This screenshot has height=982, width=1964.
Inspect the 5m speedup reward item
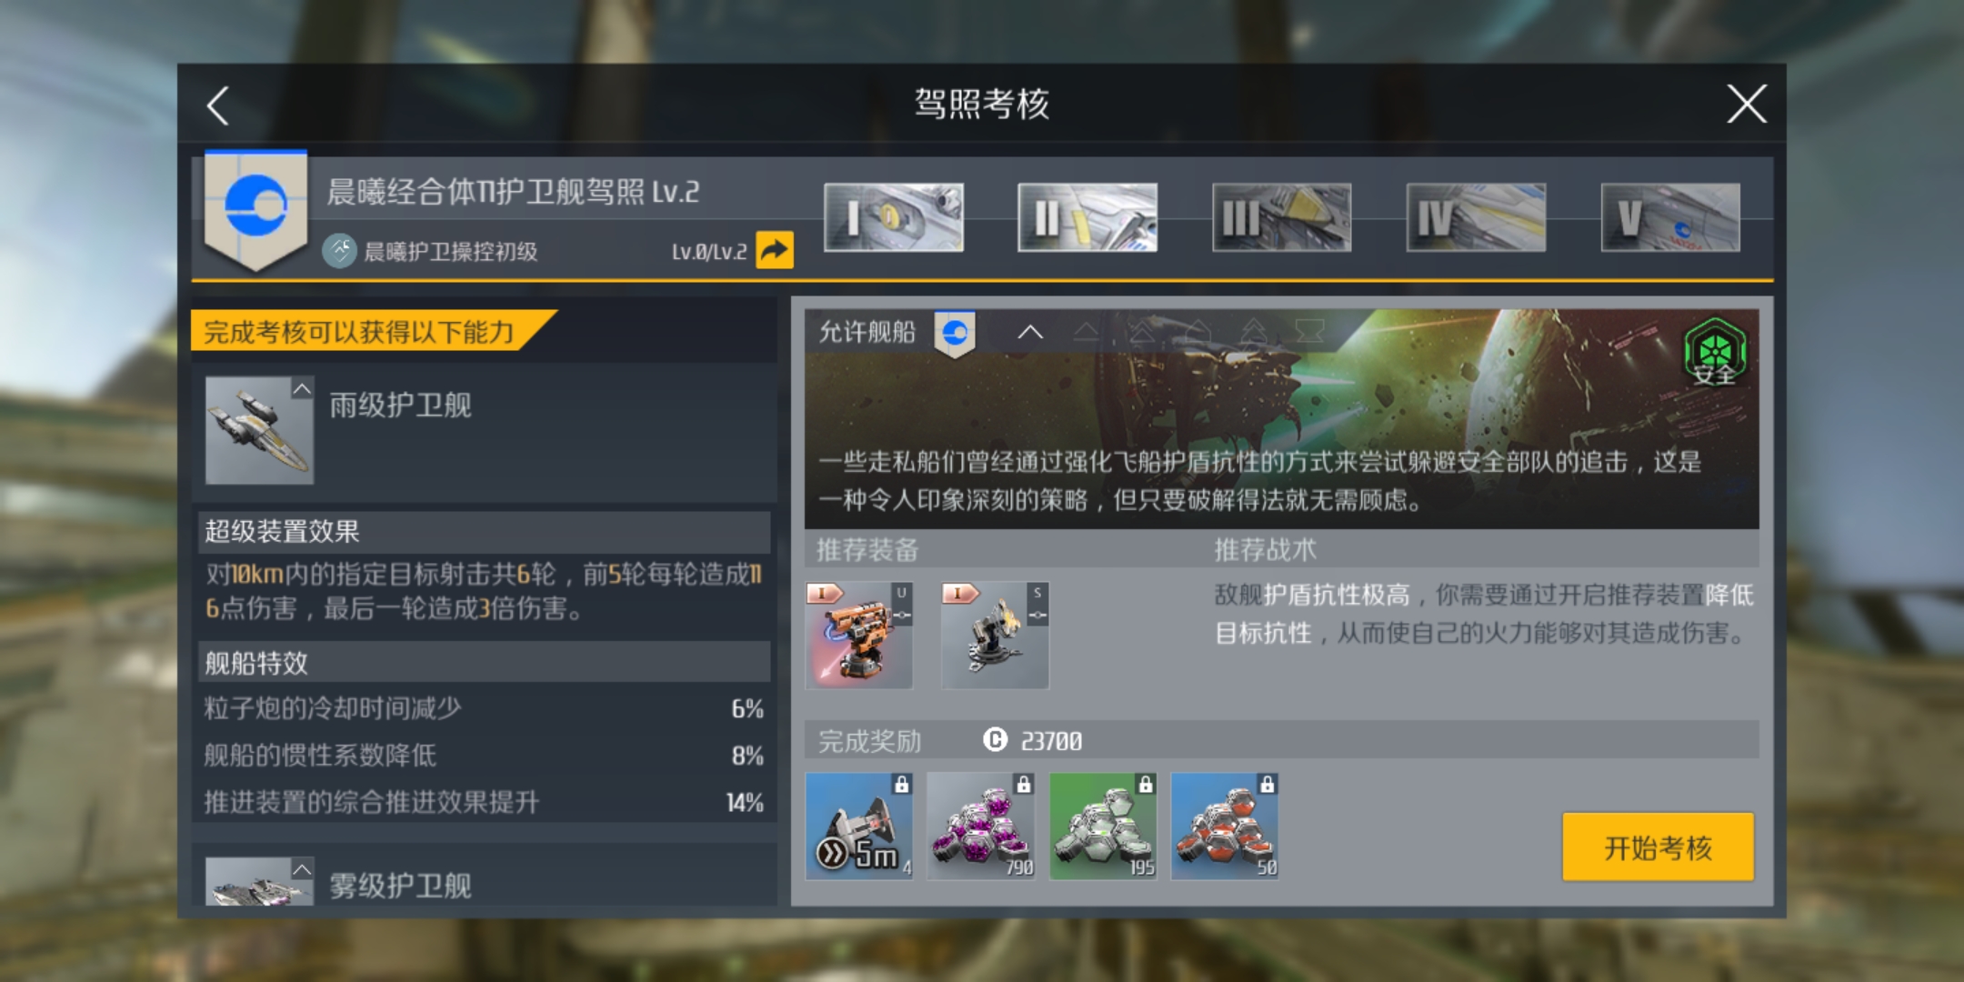859,827
